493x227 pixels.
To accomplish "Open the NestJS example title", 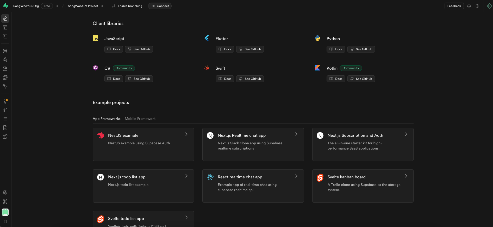I will coord(123,135).
